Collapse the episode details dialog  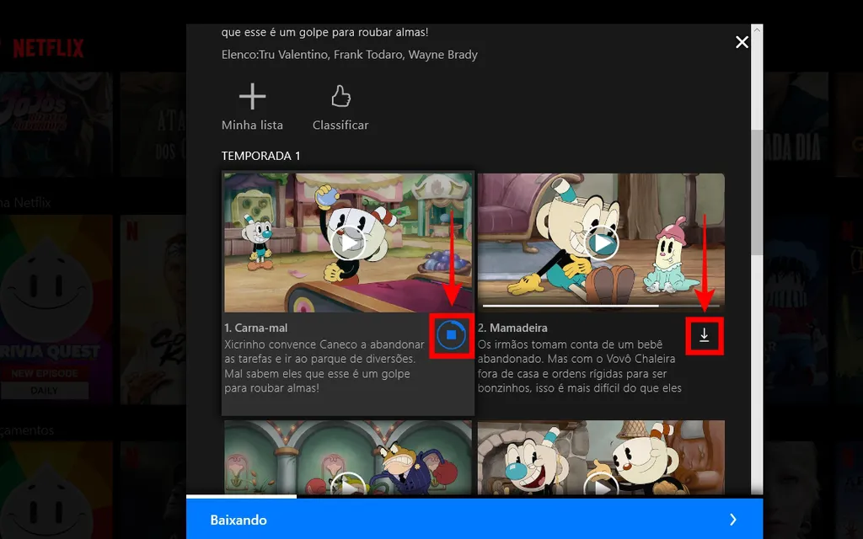tap(742, 41)
